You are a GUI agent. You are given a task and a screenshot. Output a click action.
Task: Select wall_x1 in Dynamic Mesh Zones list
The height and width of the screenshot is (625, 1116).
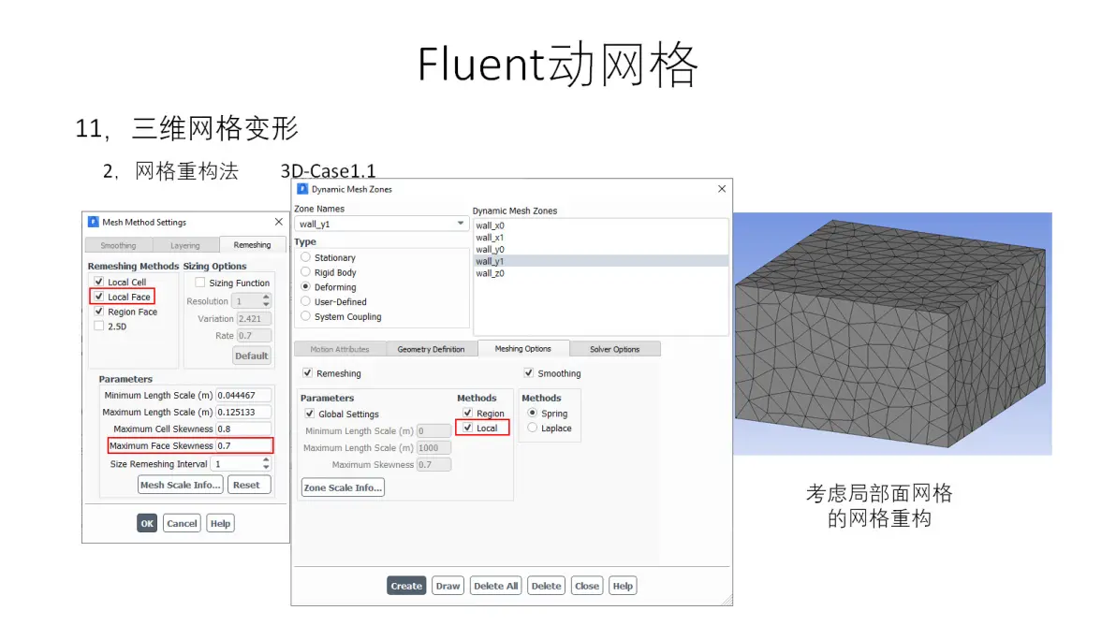(601, 238)
